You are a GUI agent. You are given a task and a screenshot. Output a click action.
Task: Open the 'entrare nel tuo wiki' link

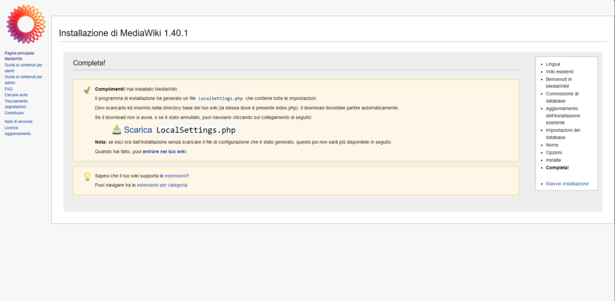[165, 151]
